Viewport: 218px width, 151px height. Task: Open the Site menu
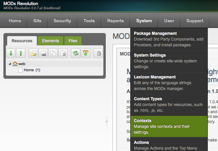click(x=38, y=20)
